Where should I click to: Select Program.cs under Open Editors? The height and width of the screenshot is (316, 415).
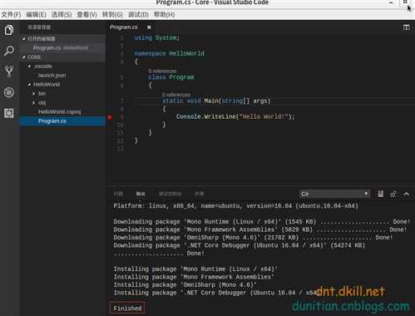[62, 47]
